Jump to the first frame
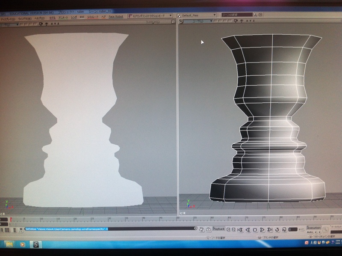 (241, 229)
